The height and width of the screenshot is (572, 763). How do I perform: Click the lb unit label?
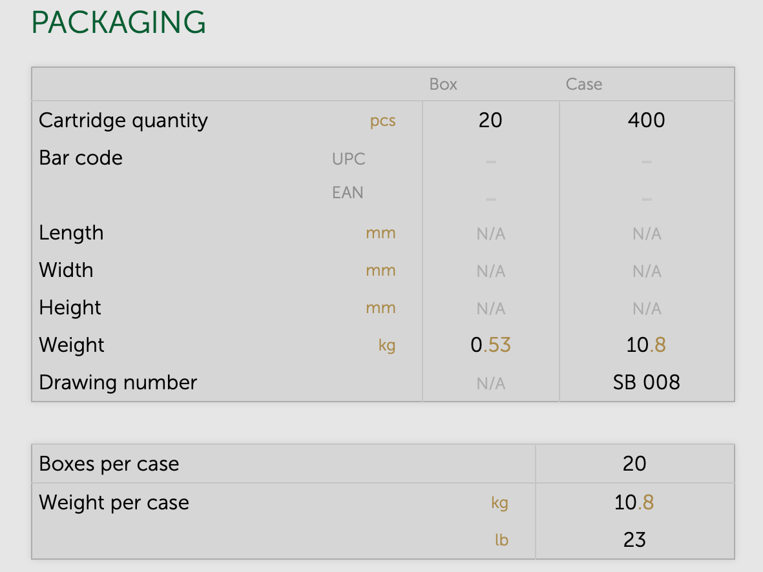click(501, 540)
